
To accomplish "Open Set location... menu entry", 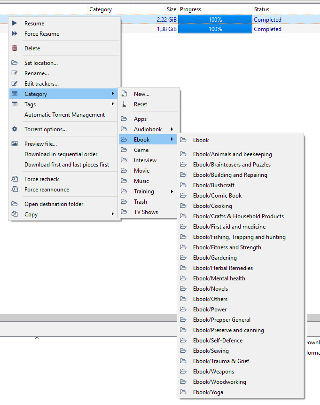I will (64, 63).
